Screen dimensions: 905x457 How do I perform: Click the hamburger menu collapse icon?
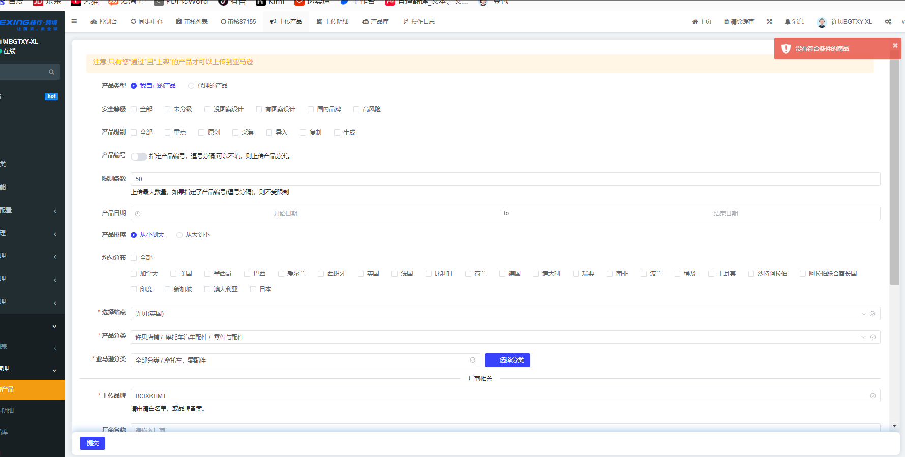tap(74, 21)
